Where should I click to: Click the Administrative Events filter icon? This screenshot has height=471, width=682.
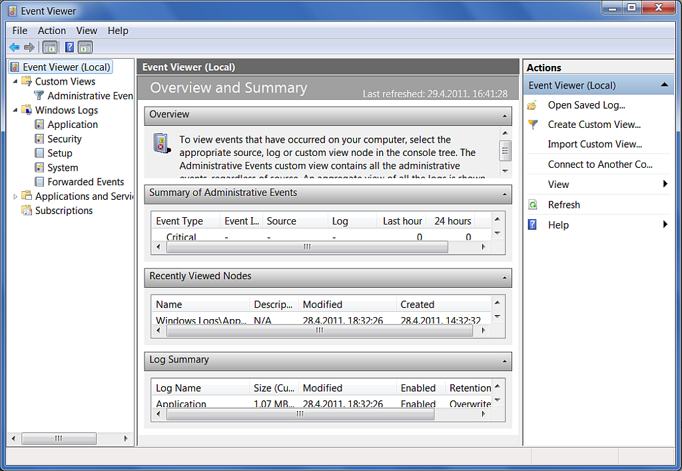click(39, 95)
